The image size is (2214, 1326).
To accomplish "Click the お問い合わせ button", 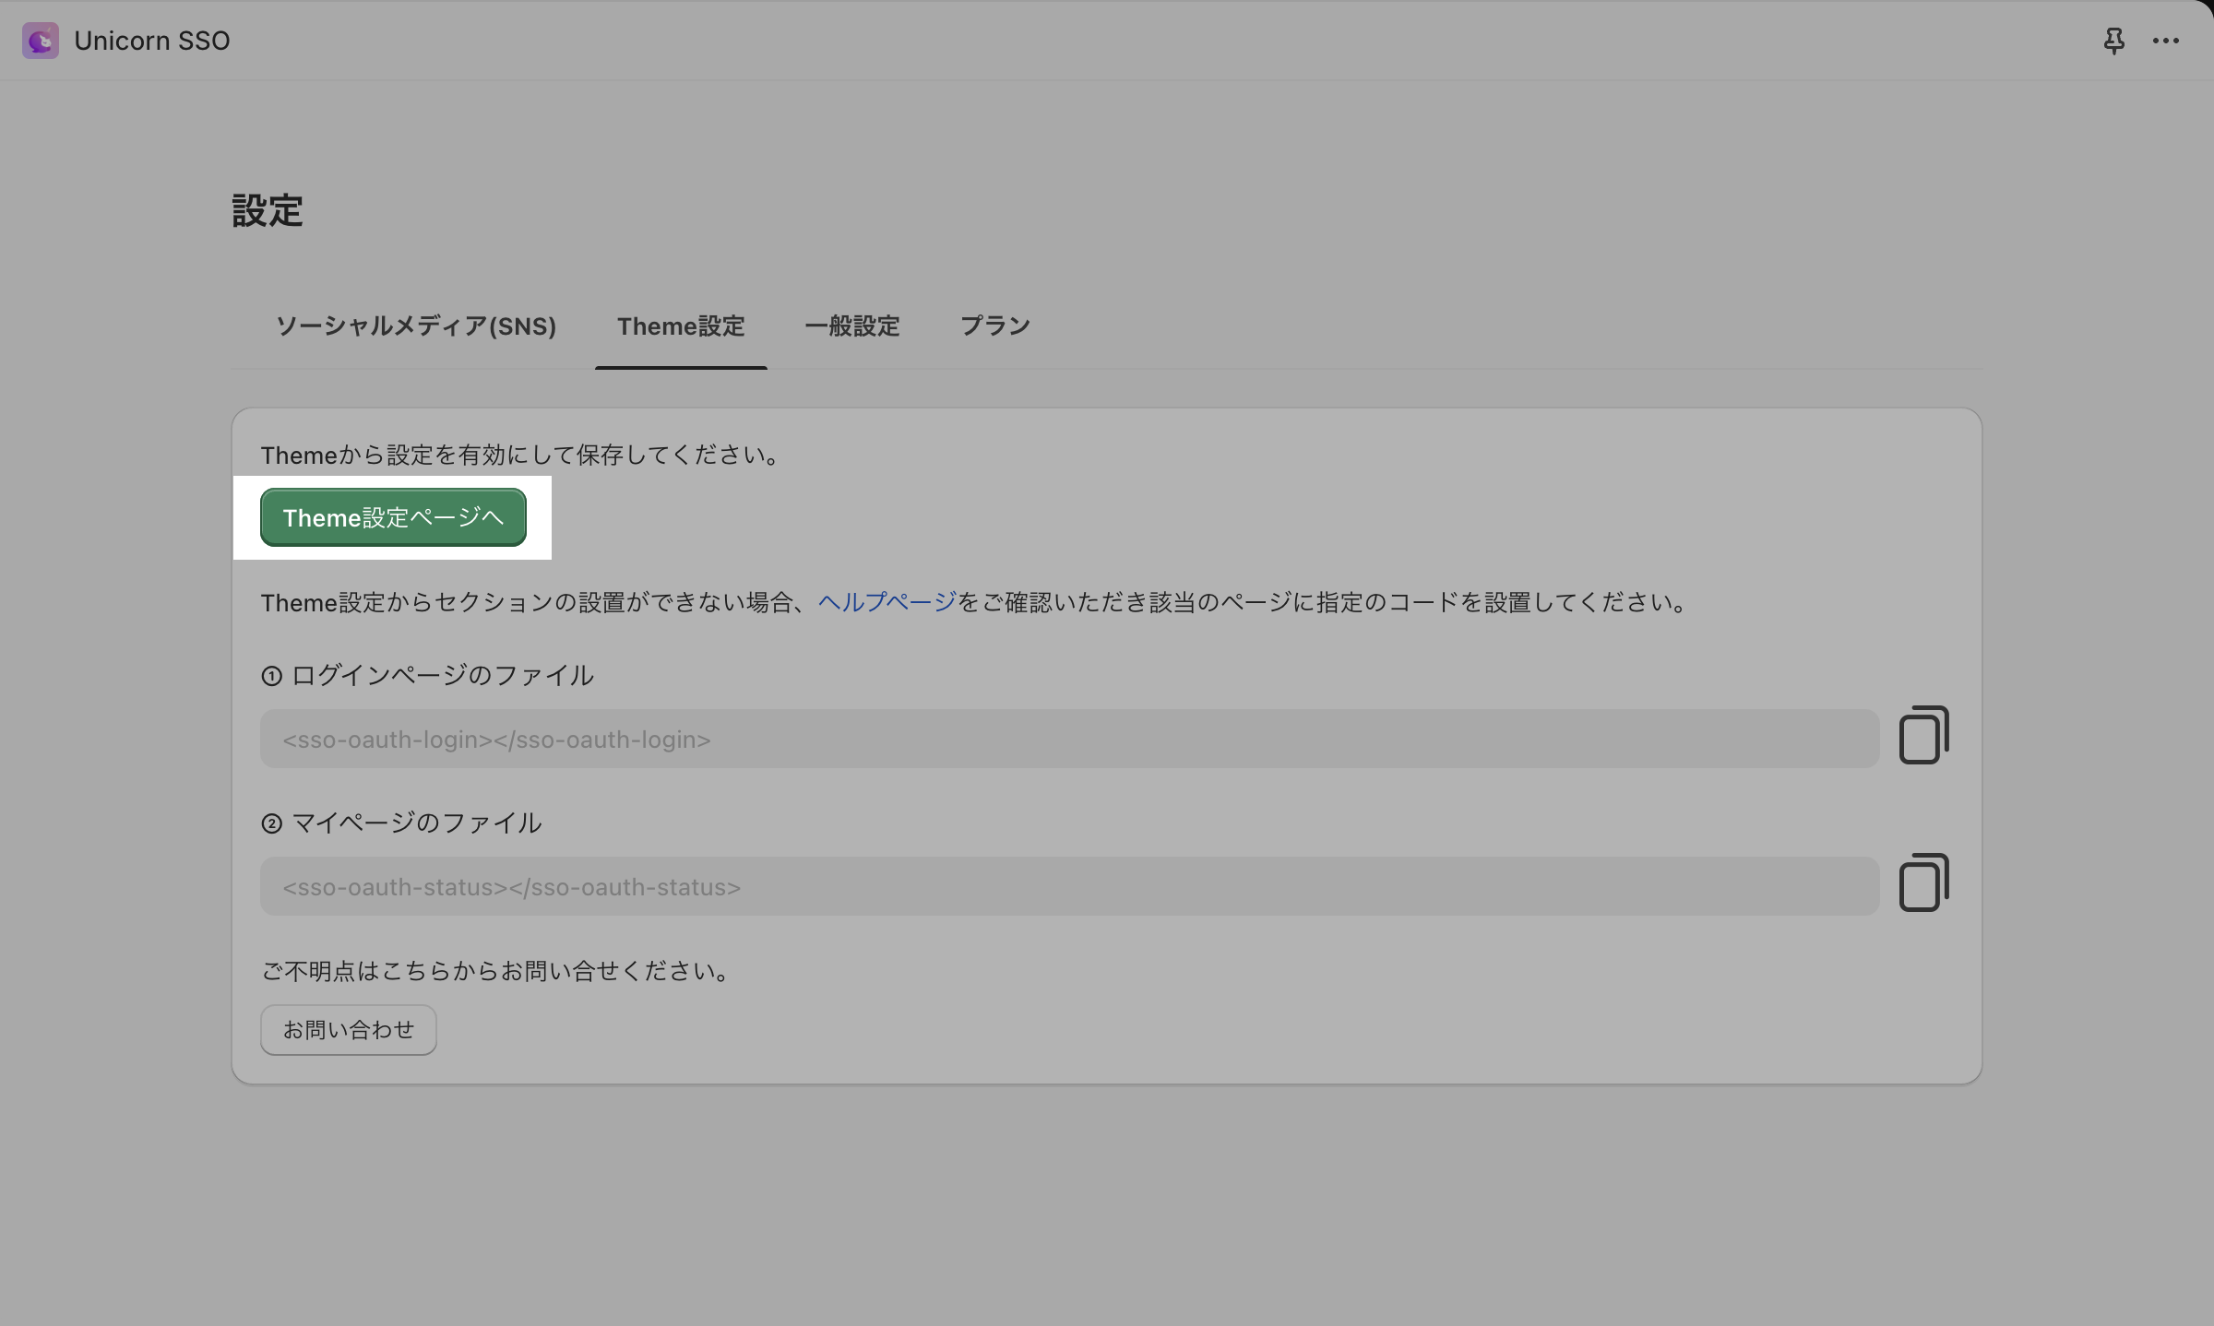I will click(348, 1030).
